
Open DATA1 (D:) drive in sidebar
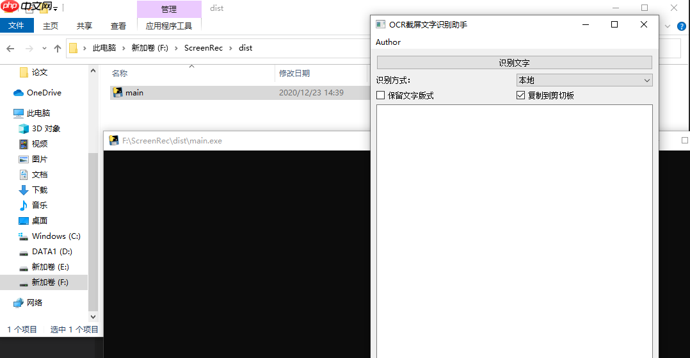point(52,252)
